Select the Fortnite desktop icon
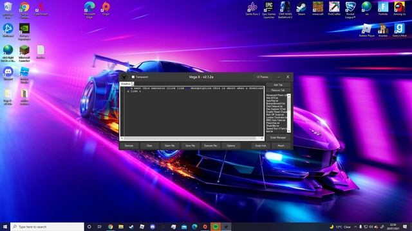Image resolution: width=412 pixels, height=231 pixels. pos(383,9)
